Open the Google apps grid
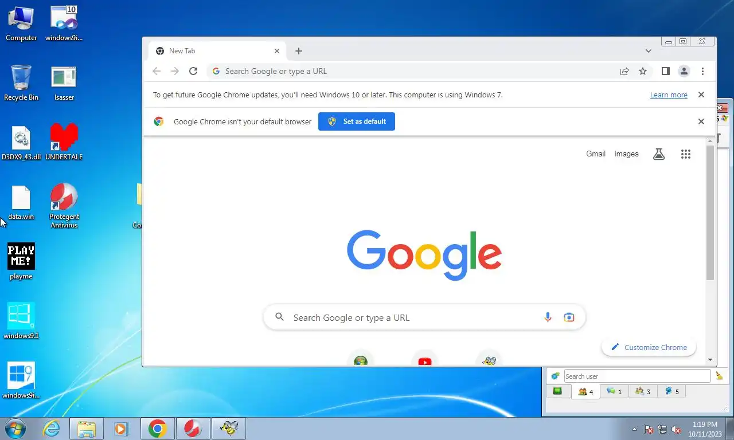Viewport: 734px width, 440px height. (x=686, y=154)
